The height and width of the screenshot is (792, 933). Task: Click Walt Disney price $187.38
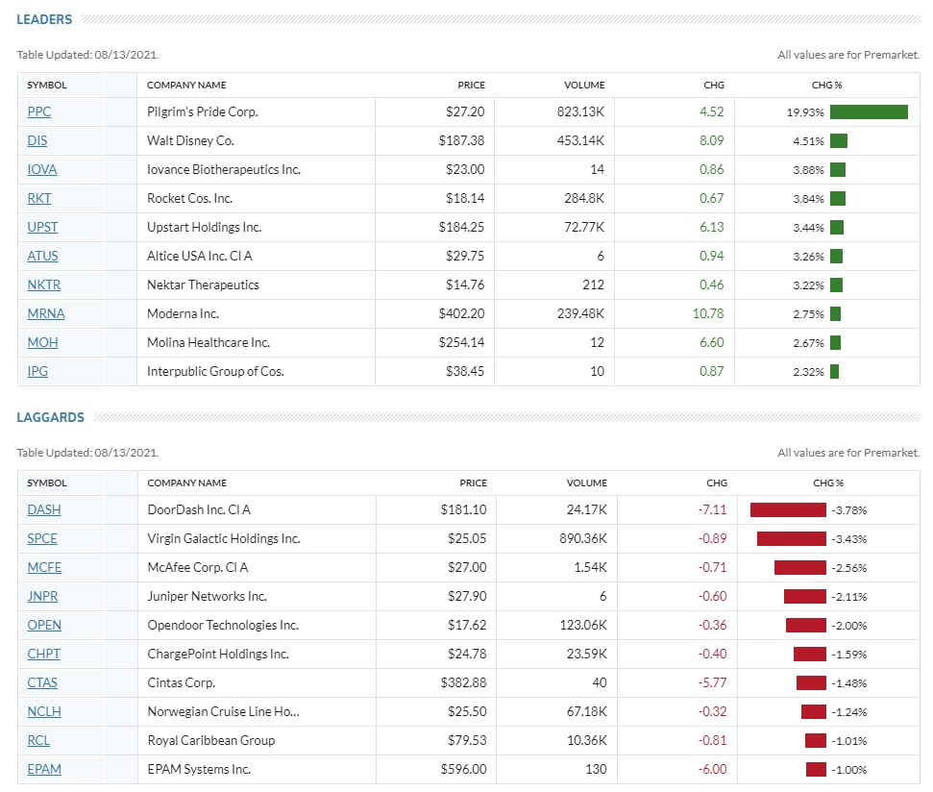462,140
